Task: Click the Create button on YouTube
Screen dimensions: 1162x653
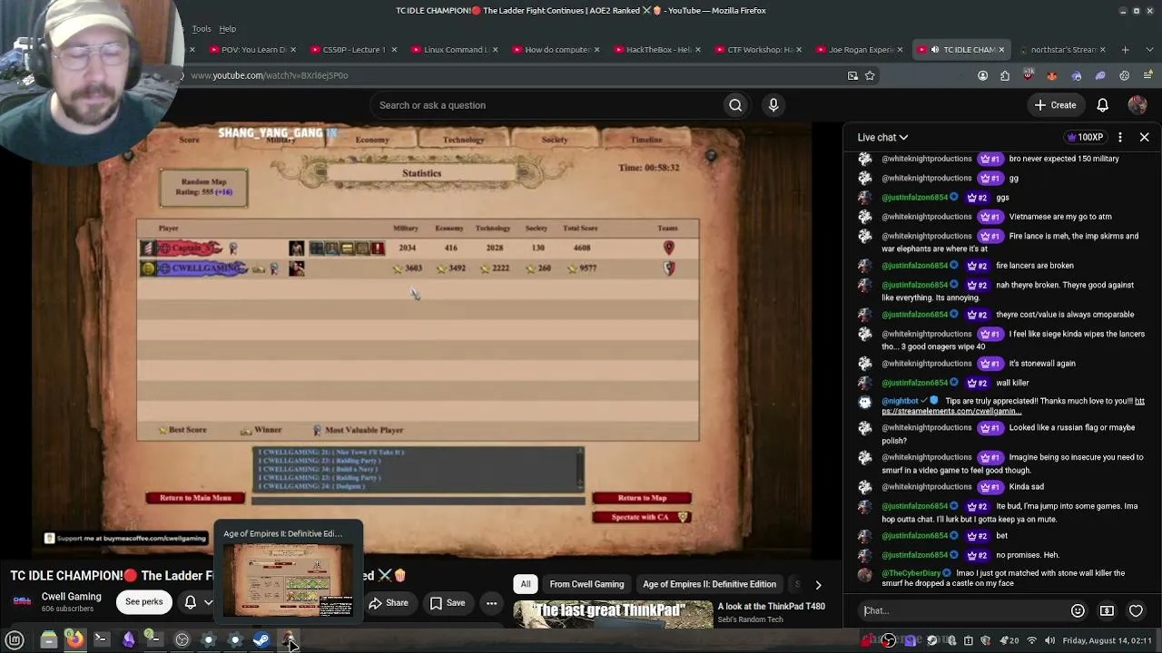Action: tap(1055, 105)
